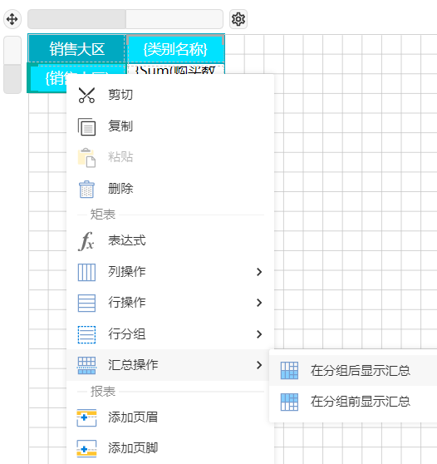Click the Row operations lines icon
The width and height of the screenshot is (437, 464).
pyautogui.click(x=86, y=303)
